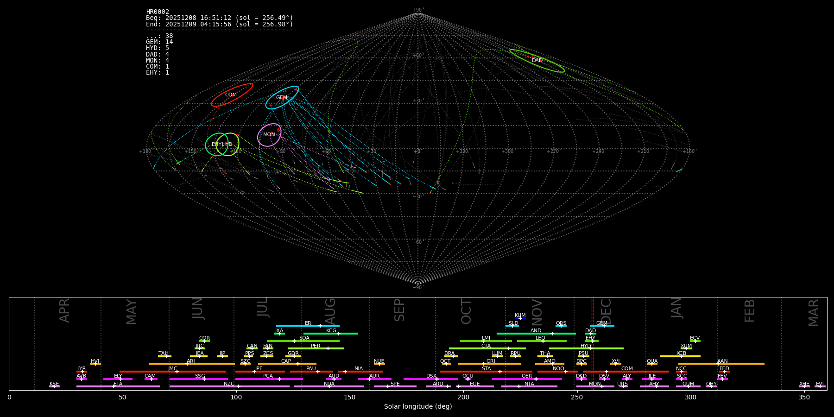Select the EHY radiant label on sky map
The image size is (834, 417).
216,145
